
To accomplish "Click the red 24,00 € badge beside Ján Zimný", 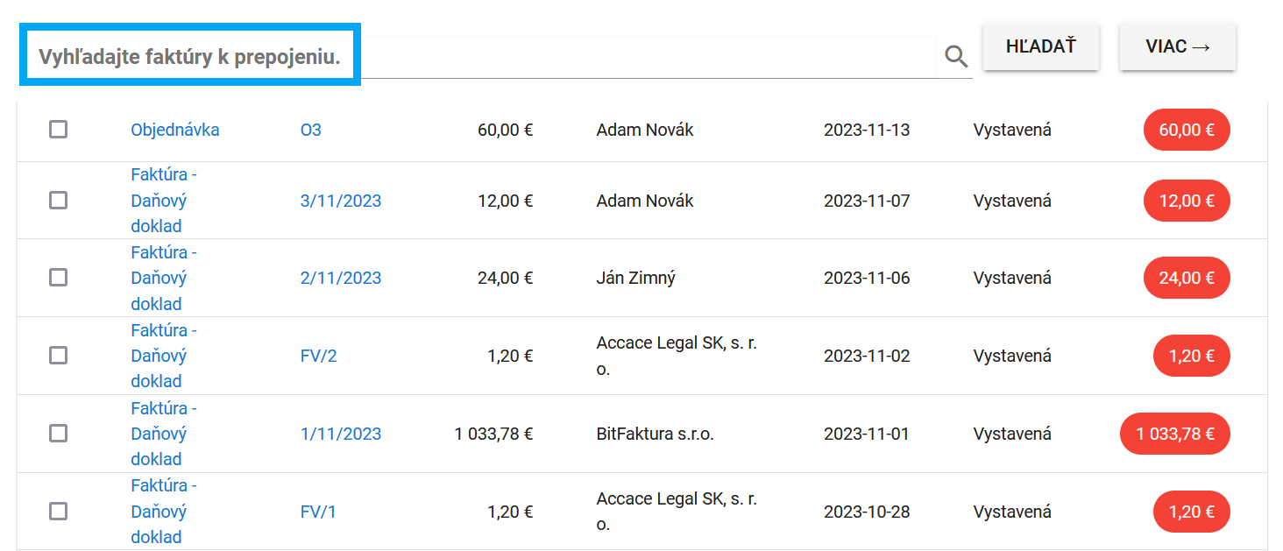I will click(1186, 278).
